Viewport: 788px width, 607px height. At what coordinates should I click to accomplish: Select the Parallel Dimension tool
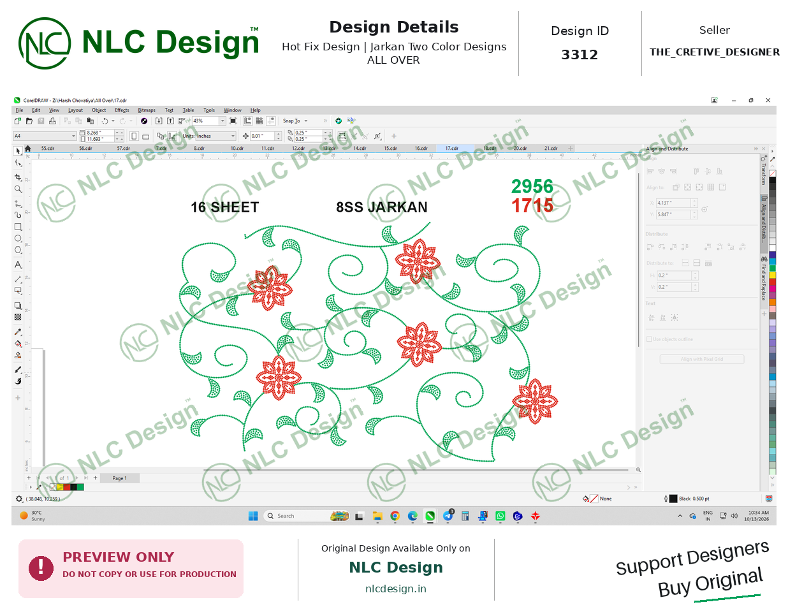pos(18,279)
